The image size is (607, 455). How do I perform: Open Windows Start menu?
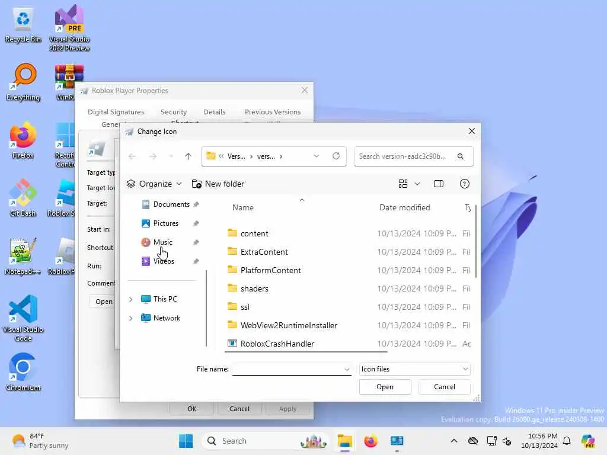[186, 441]
